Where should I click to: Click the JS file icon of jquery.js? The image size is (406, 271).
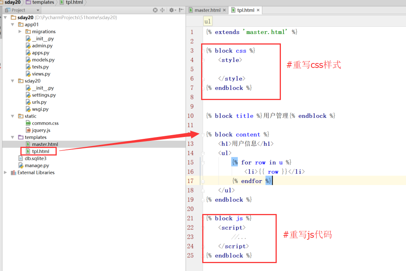[28, 130]
